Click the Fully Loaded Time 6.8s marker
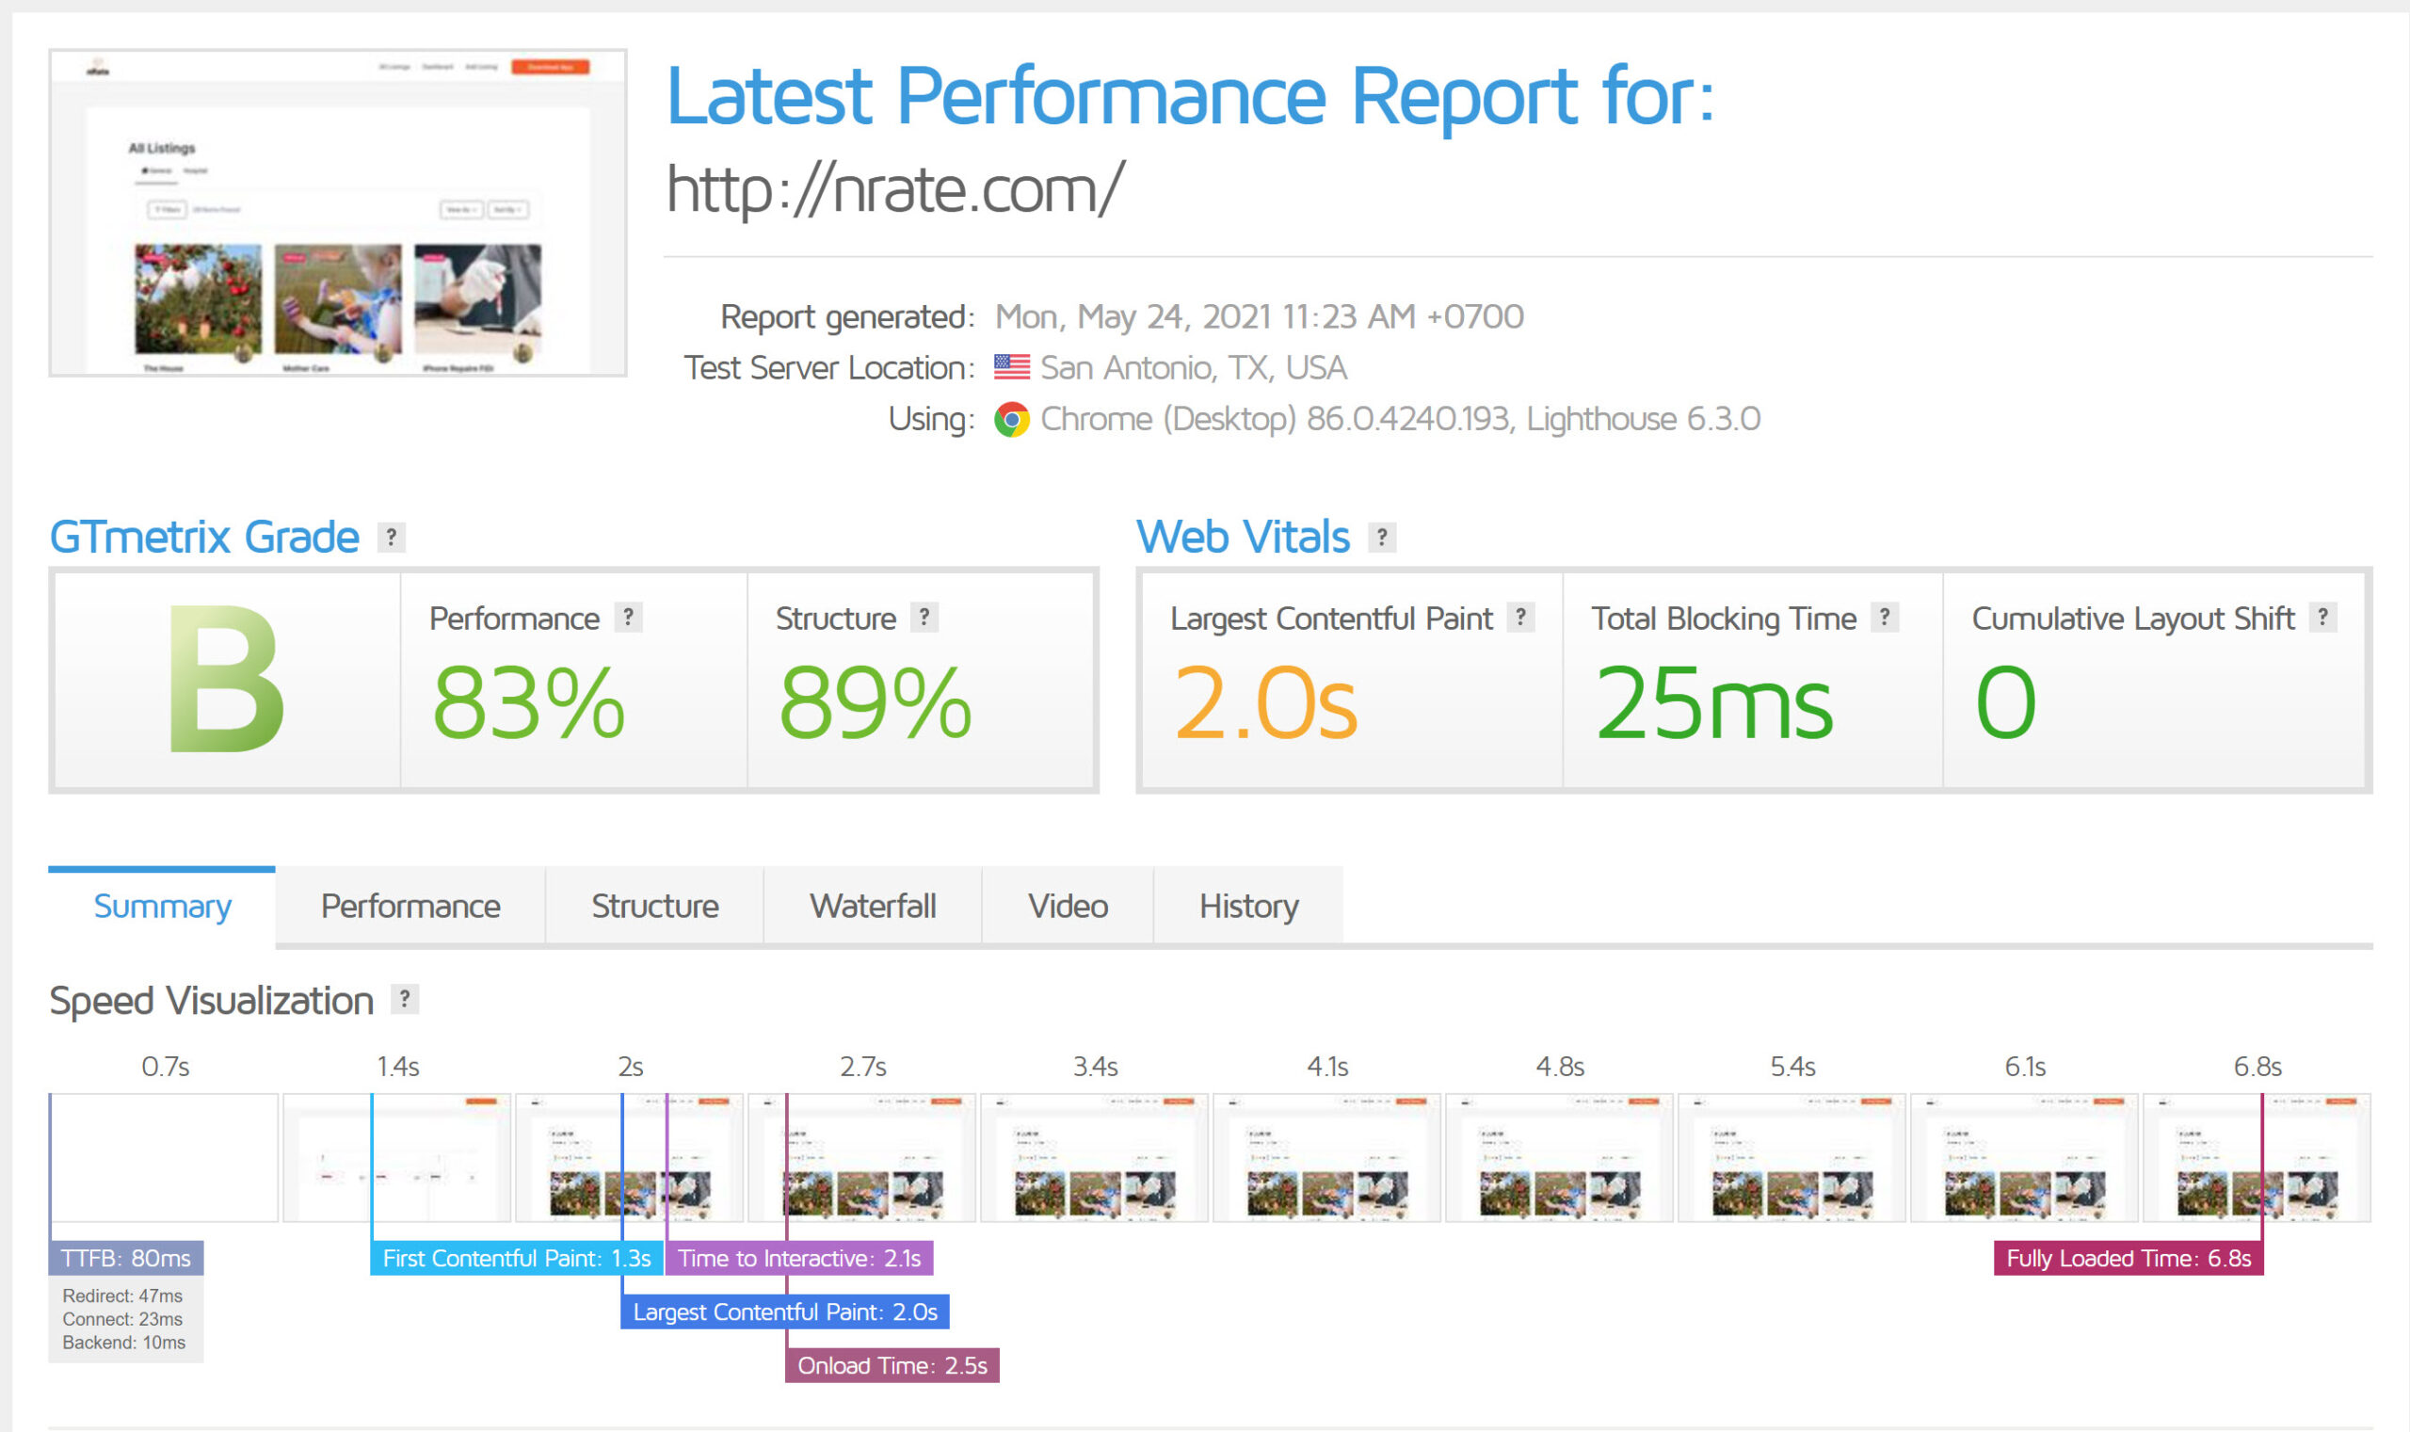Screen dimensions: 2410x1432 2128,1259
